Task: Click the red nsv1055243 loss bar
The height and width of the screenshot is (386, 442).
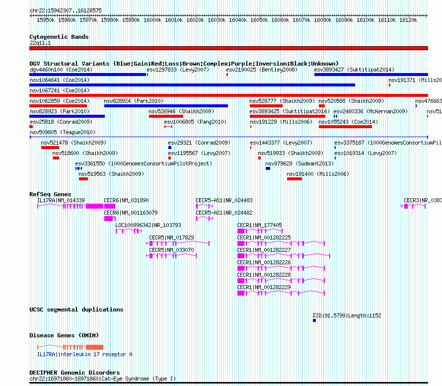Action: coord(345,127)
